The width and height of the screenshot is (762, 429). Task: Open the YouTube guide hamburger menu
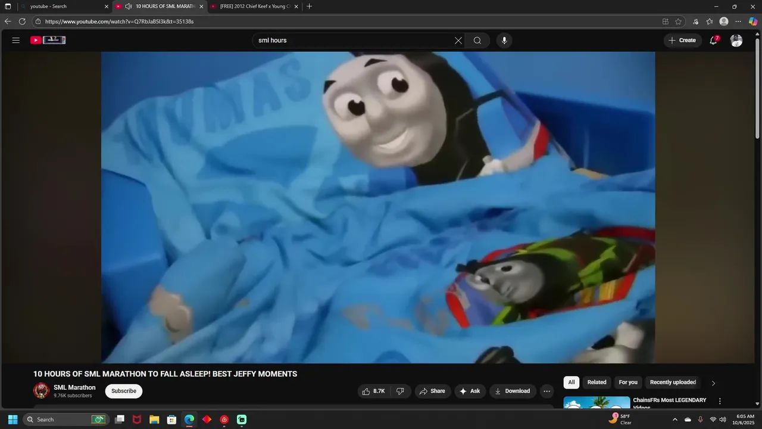click(16, 41)
